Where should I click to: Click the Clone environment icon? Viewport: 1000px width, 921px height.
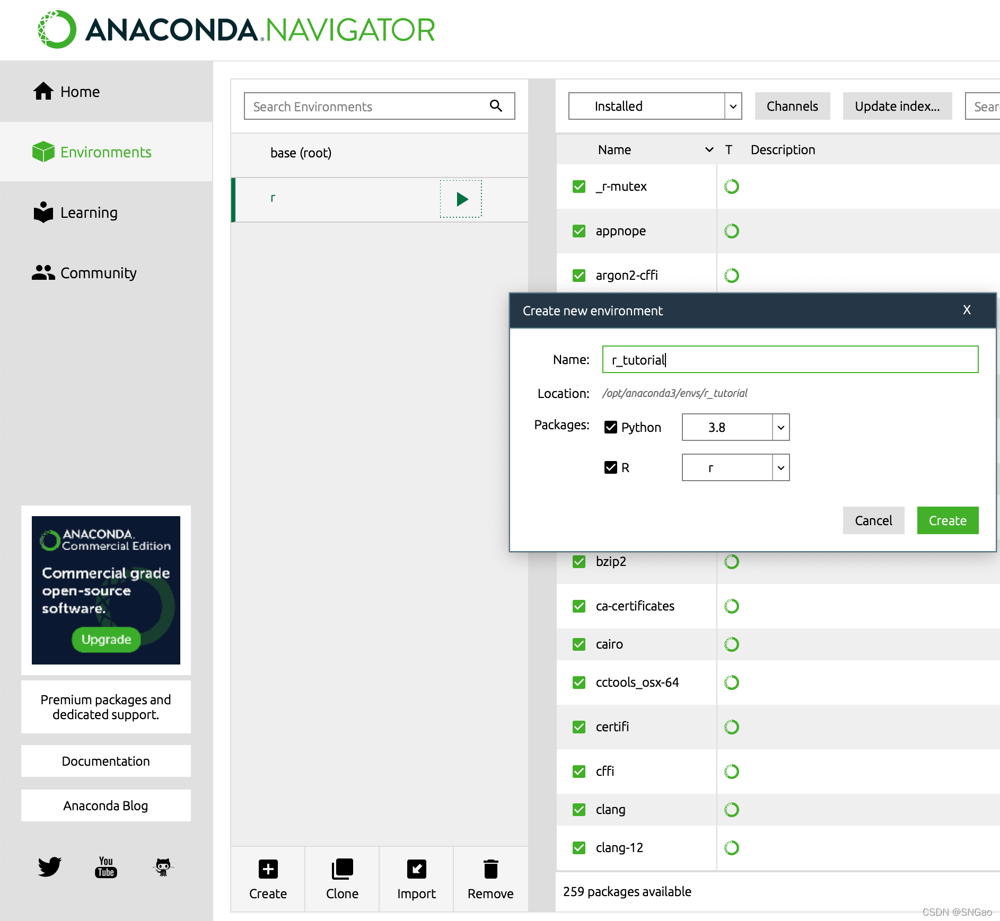point(343,869)
